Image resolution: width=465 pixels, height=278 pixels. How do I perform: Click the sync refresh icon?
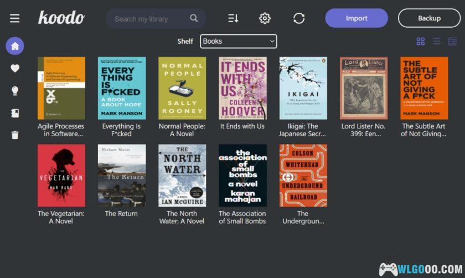pos(299,18)
